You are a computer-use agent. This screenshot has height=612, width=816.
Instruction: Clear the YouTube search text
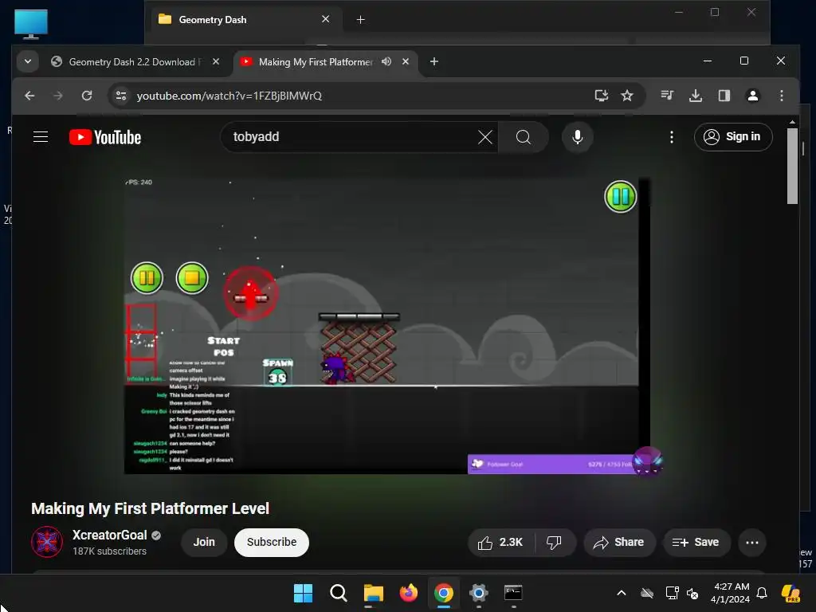(485, 137)
